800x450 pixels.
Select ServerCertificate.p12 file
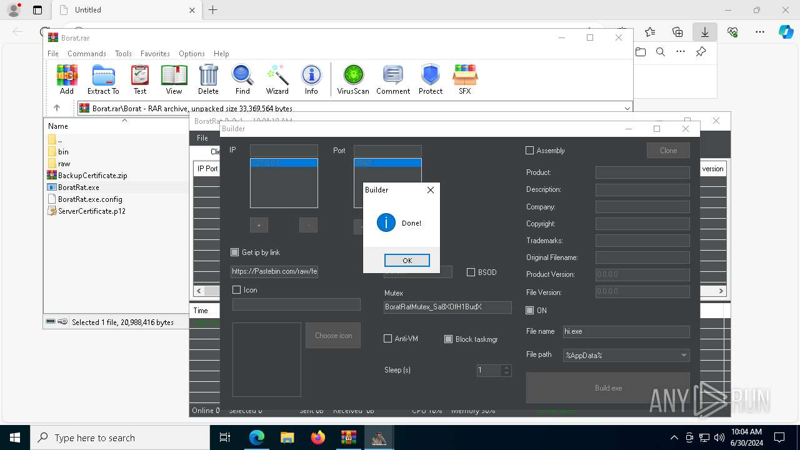(x=86, y=211)
